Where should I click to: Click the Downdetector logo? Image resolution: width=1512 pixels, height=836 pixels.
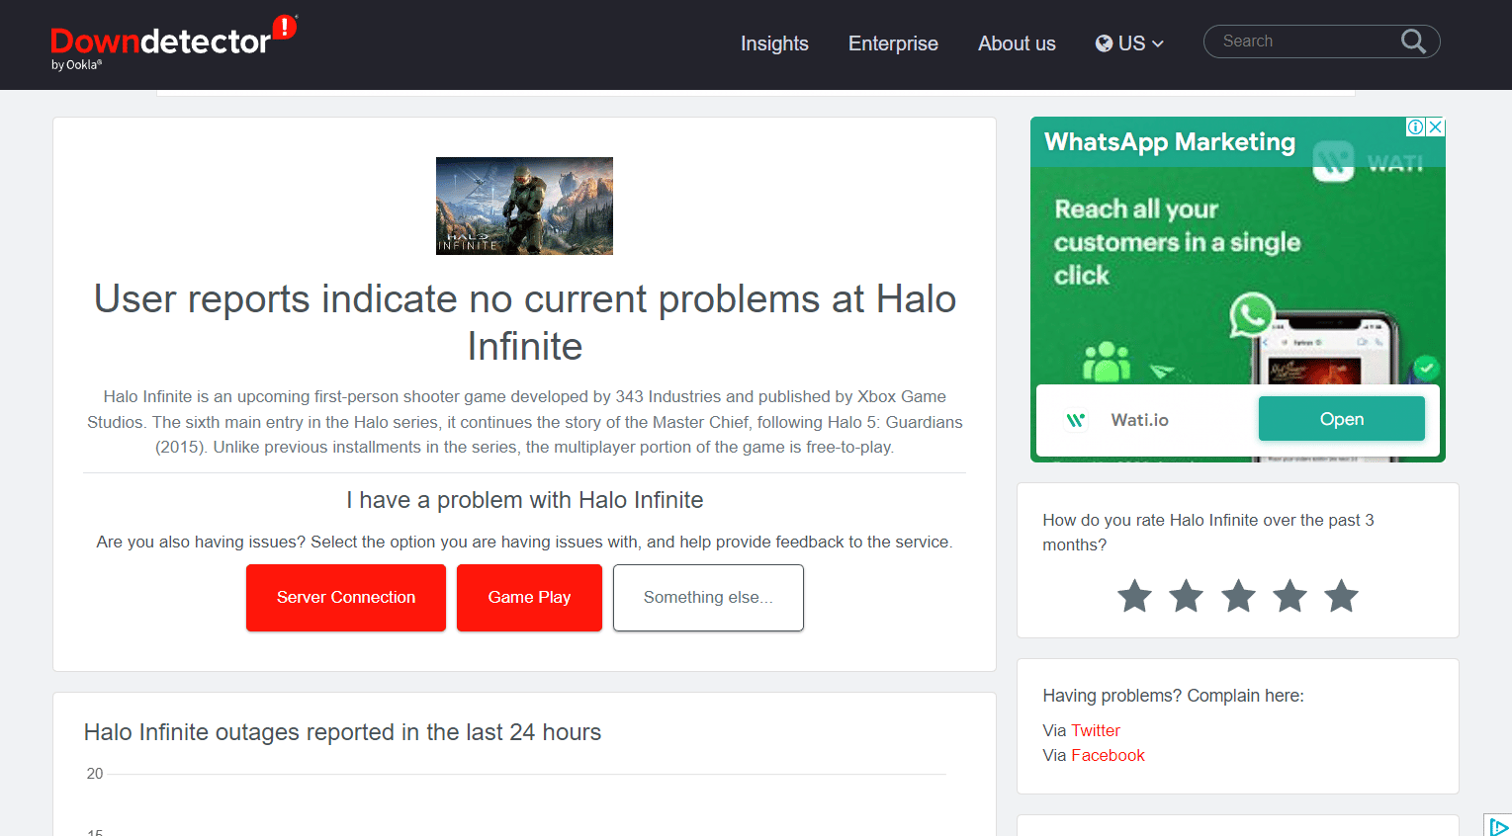(173, 42)
